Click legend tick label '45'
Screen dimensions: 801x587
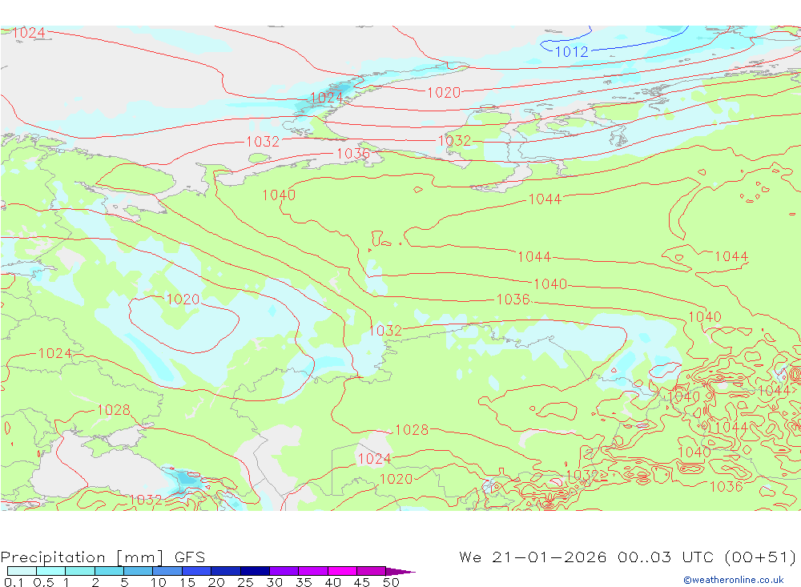click(362, 582)
